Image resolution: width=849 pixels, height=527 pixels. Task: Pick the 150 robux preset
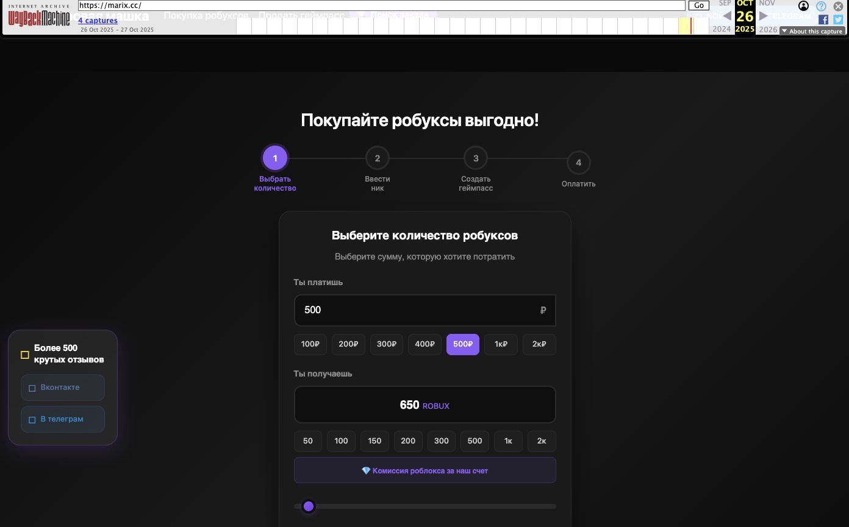375,441
